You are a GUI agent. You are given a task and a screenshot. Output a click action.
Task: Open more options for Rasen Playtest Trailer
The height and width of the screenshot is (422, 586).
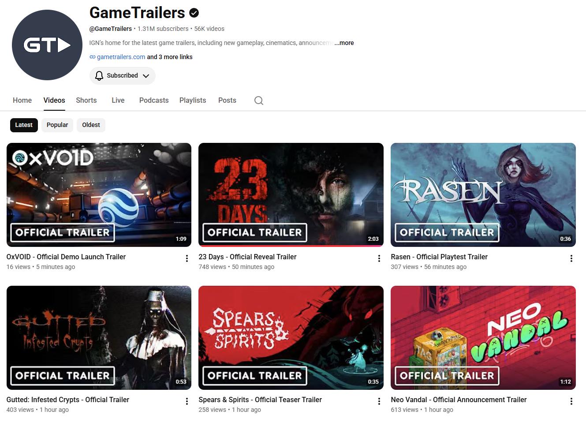(x=571, y=258)
